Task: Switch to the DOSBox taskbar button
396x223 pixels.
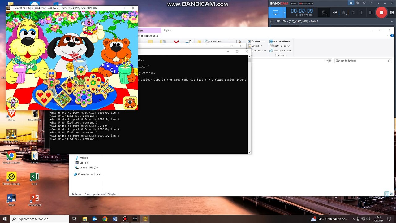Action: coord(145,219)
